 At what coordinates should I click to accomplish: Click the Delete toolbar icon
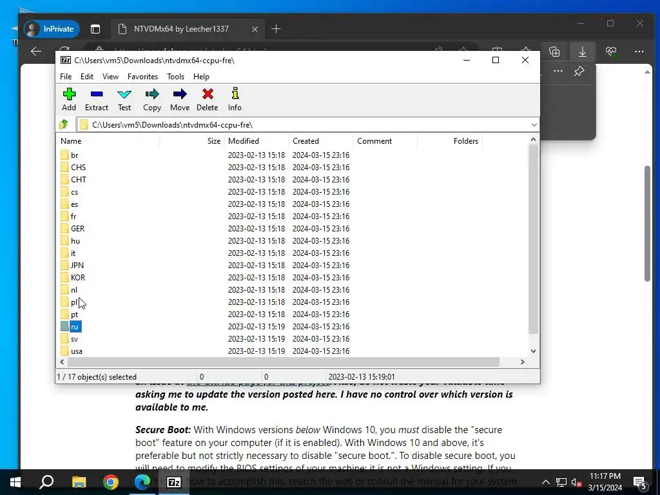point(208,99)
